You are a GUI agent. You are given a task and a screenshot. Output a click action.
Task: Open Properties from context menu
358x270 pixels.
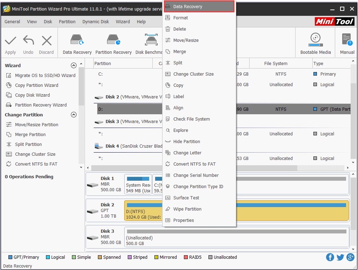[x=199, y=220]
